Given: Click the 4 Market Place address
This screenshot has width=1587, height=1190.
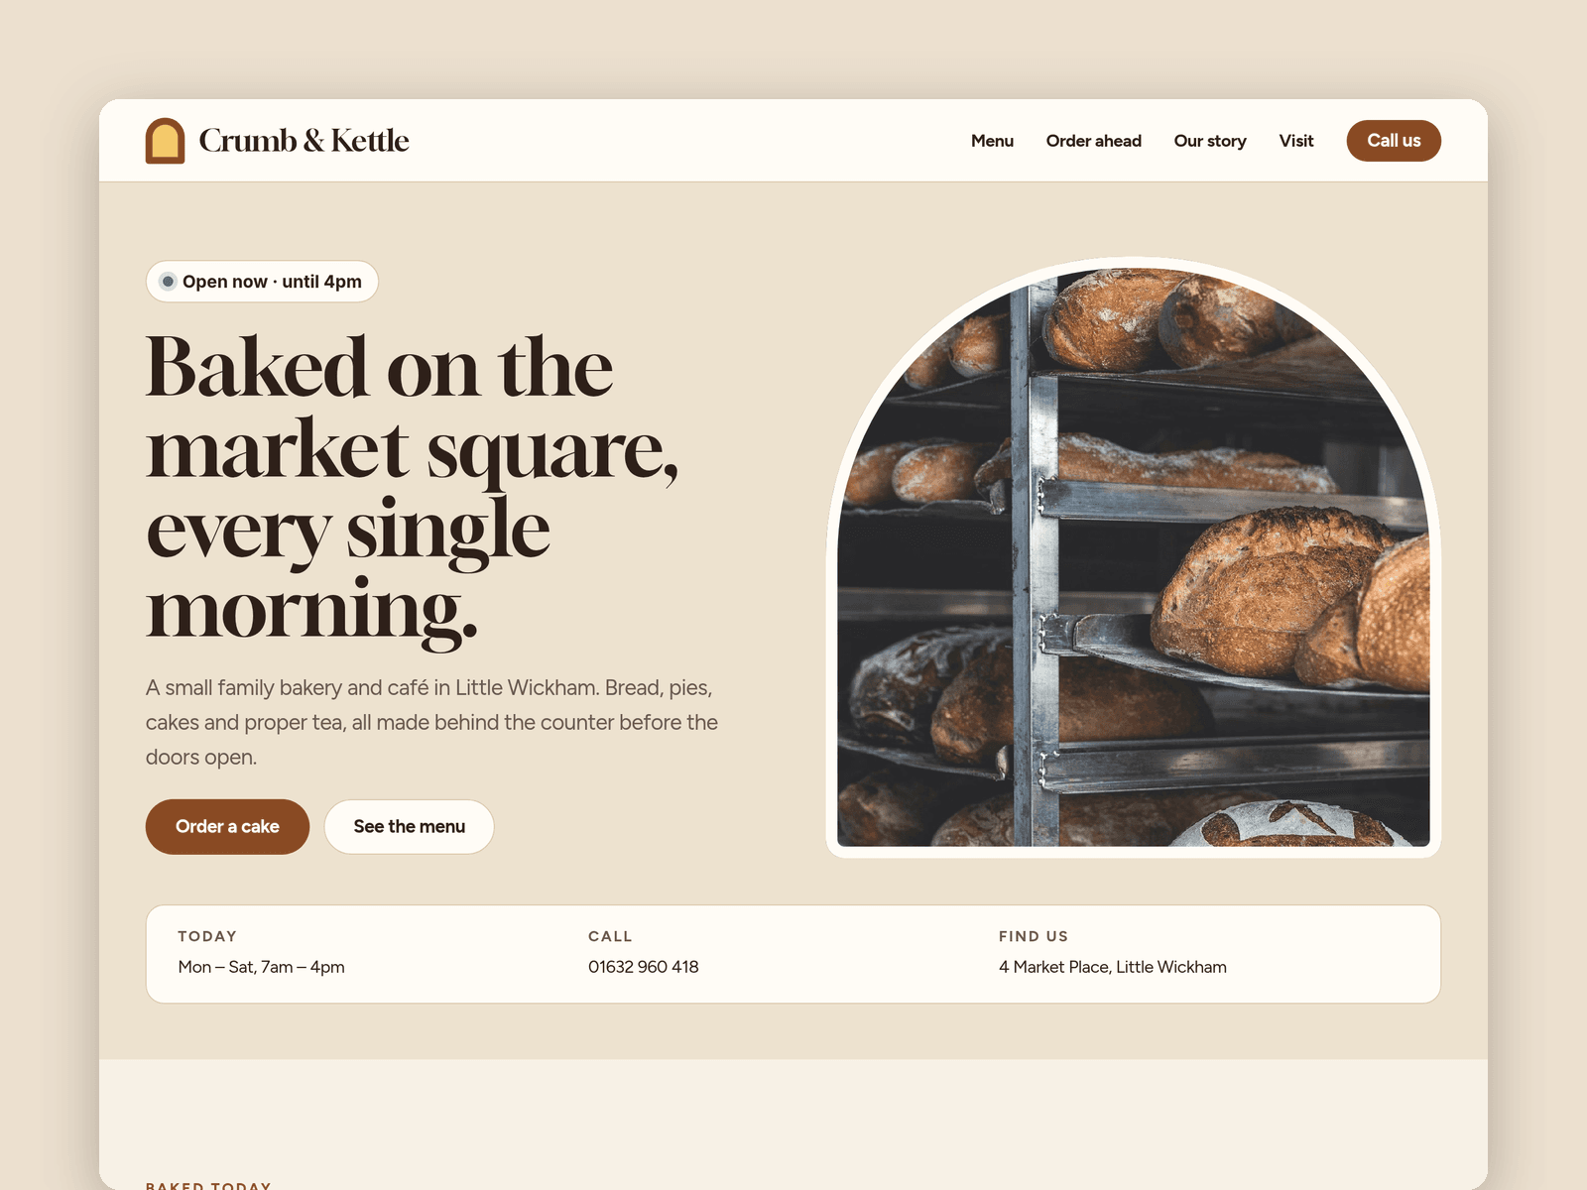Looking at the screenshot, I should click(x=1113, y=967).
